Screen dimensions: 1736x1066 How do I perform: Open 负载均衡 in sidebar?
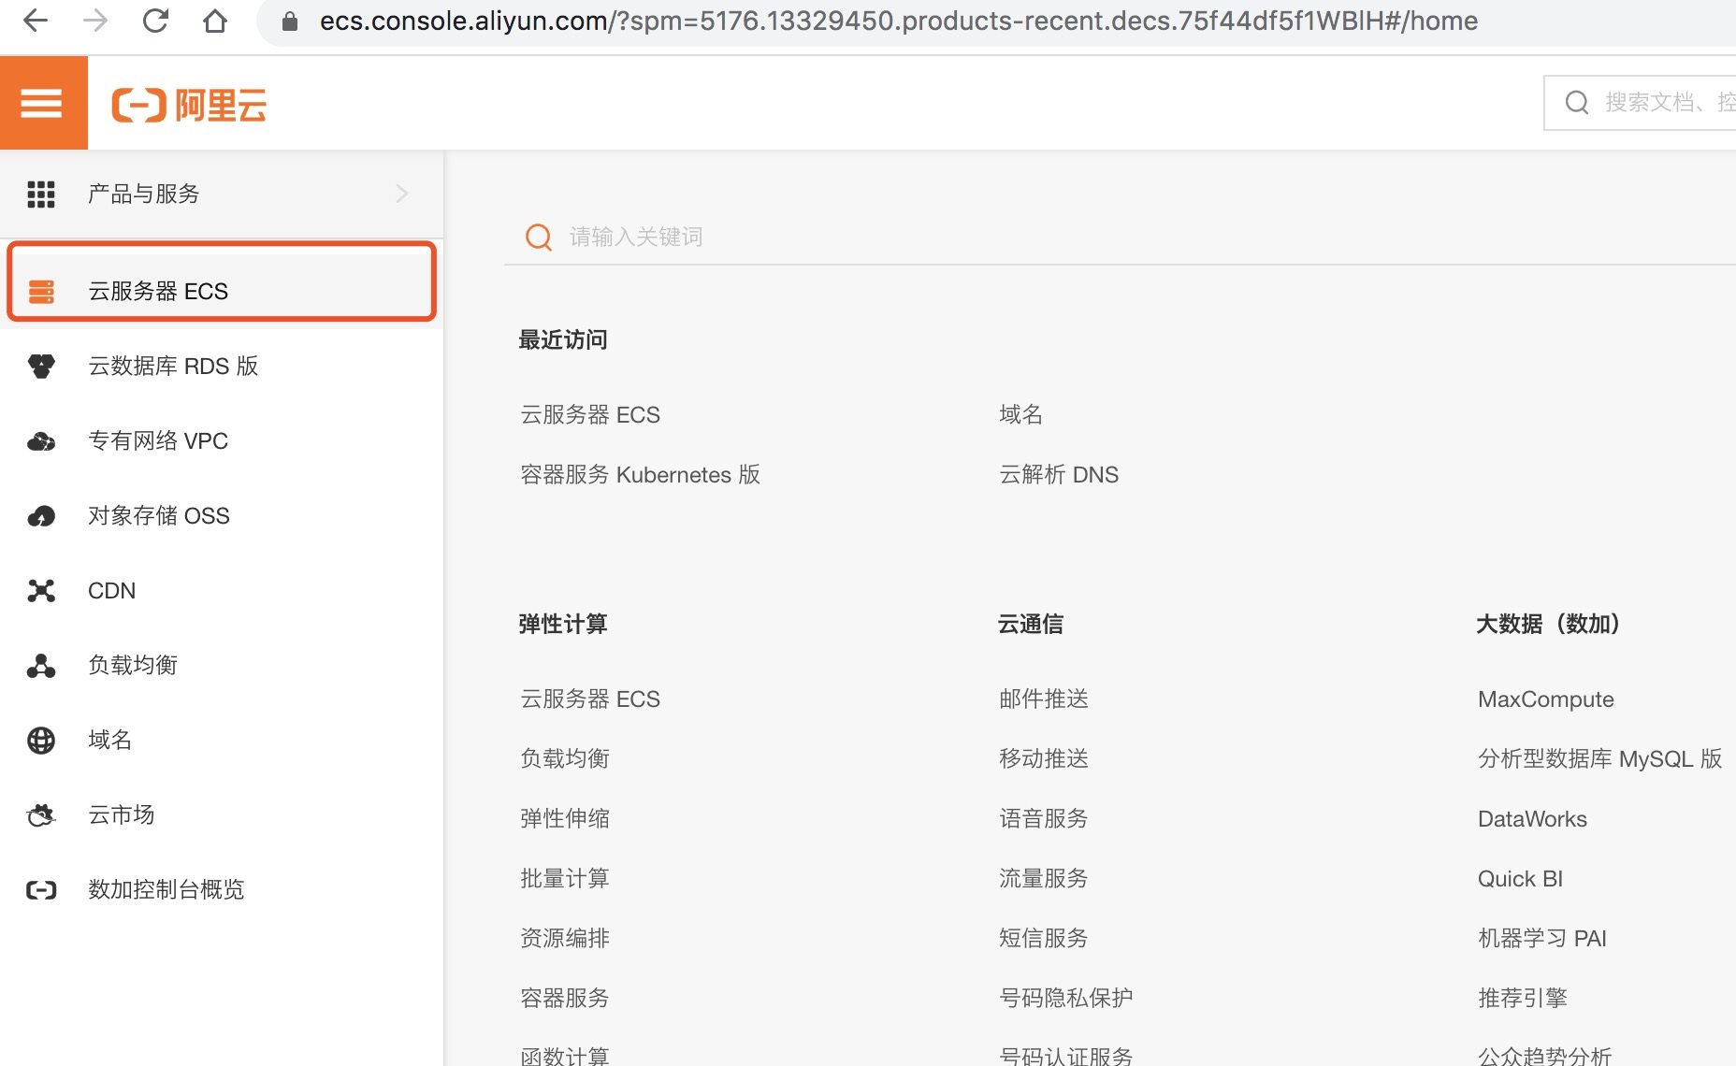click(x=222, y=666)
